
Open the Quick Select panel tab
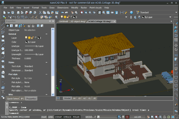tap(13, 99)
